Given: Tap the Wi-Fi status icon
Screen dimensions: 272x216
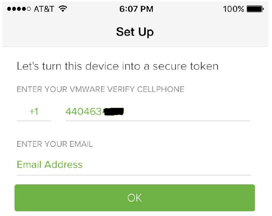Looking at the screenshot, I should pos(63,9).
